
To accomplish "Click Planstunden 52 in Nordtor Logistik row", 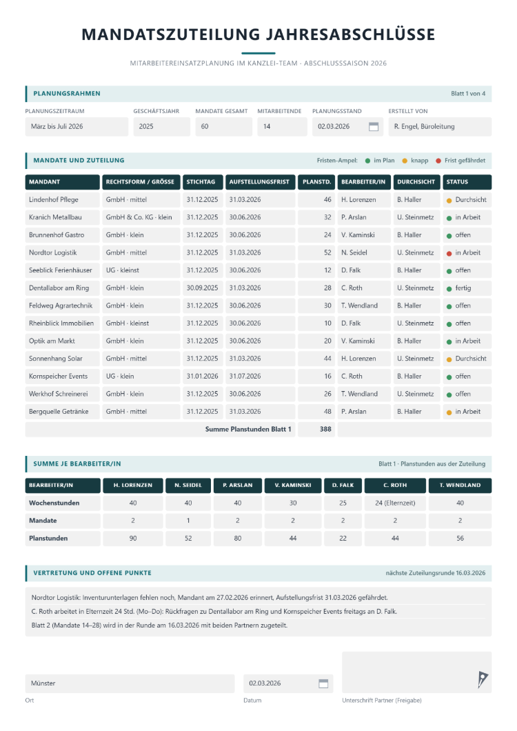I will 316,252.
